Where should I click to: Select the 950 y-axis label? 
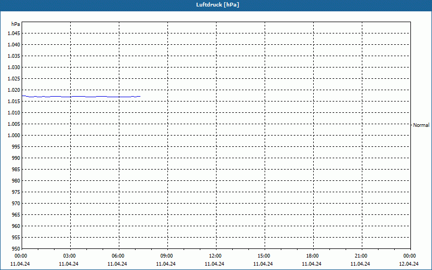click(16, 248)
